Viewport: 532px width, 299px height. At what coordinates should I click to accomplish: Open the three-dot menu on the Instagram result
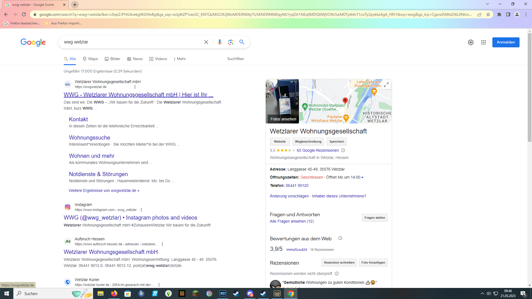[x=141, y=210]
